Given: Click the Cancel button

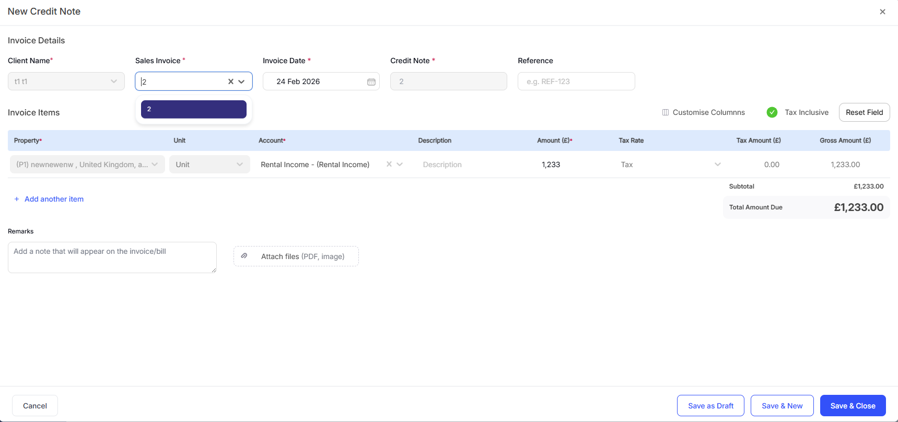Looking at the screenshot, I should pos(35,406).
